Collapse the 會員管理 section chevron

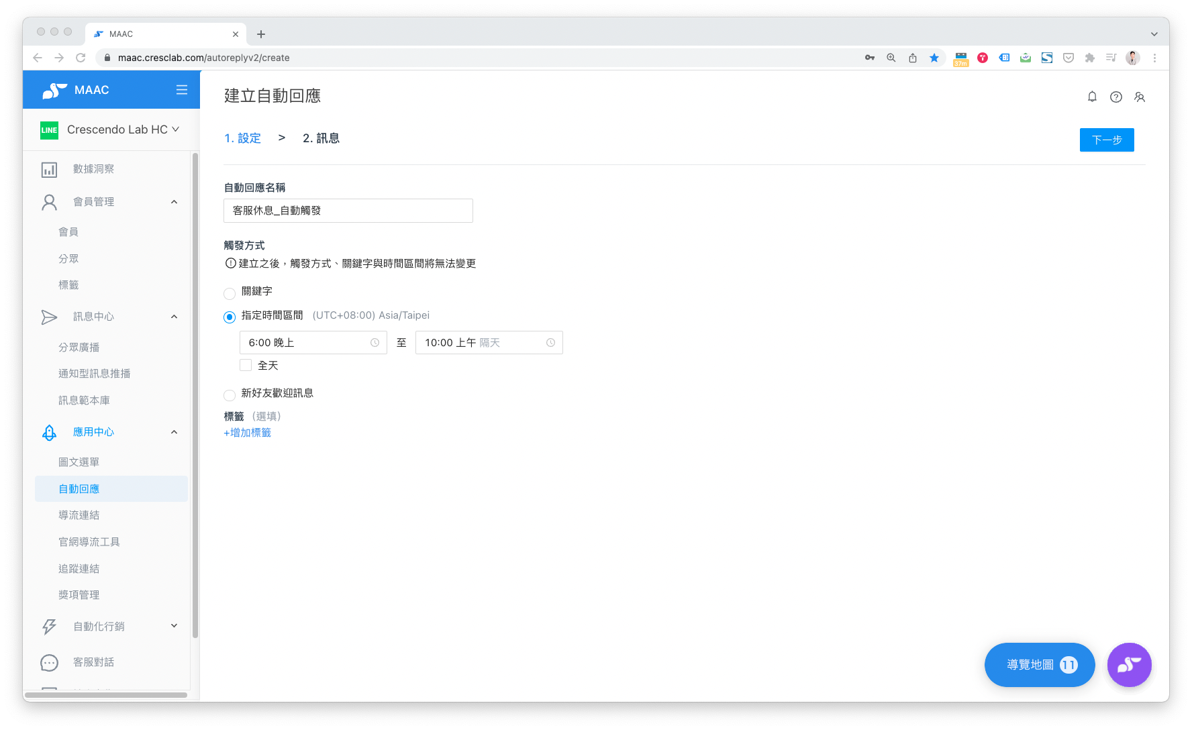175,202
